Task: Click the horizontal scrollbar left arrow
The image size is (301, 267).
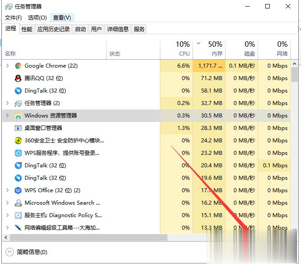Action: [6, 238]
